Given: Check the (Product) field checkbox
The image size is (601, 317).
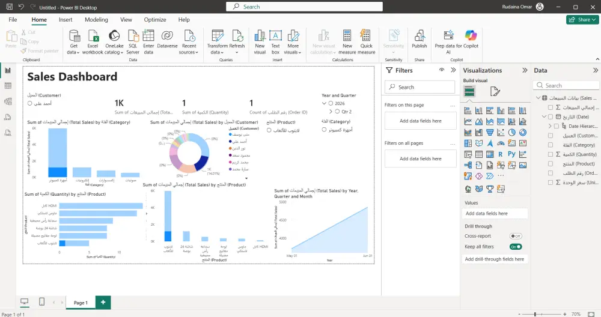Looking at the screenshot, I should tap(551, 164).
